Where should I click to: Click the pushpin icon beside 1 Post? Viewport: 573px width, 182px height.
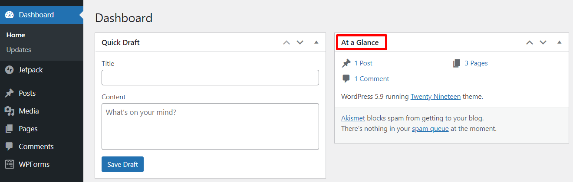[x=346, y=63]
